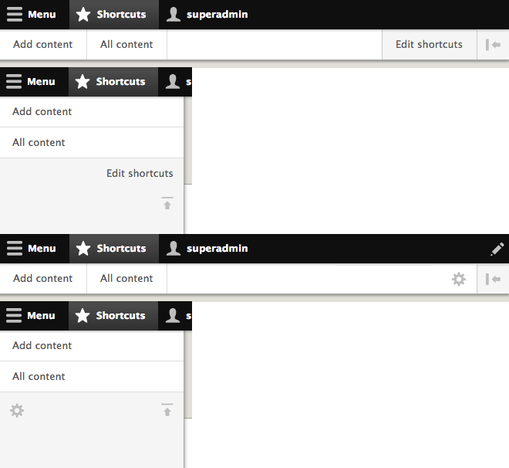Click the pencil edit icon in the toolbar

click(497, 249)
